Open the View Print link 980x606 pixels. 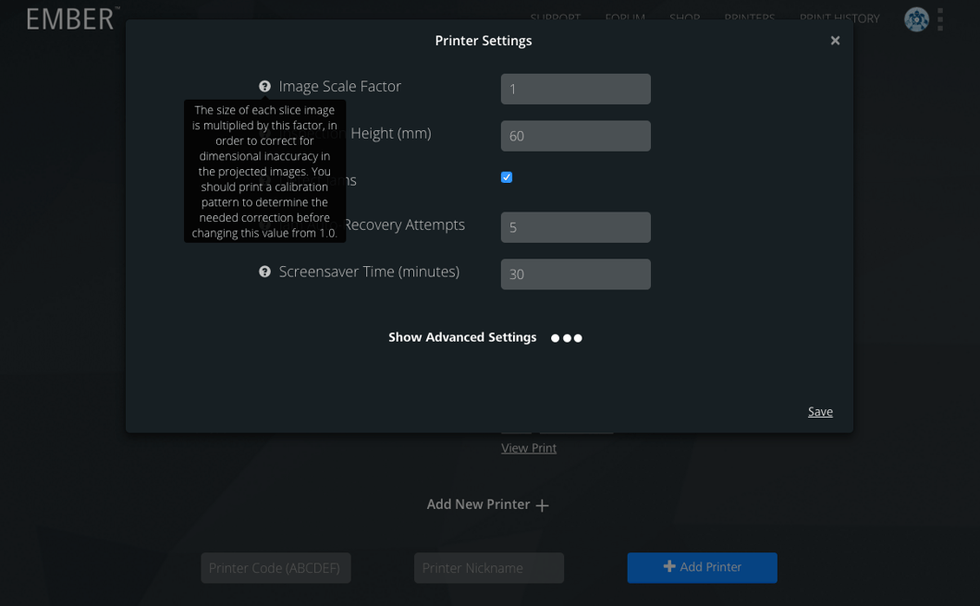point(529,448)
